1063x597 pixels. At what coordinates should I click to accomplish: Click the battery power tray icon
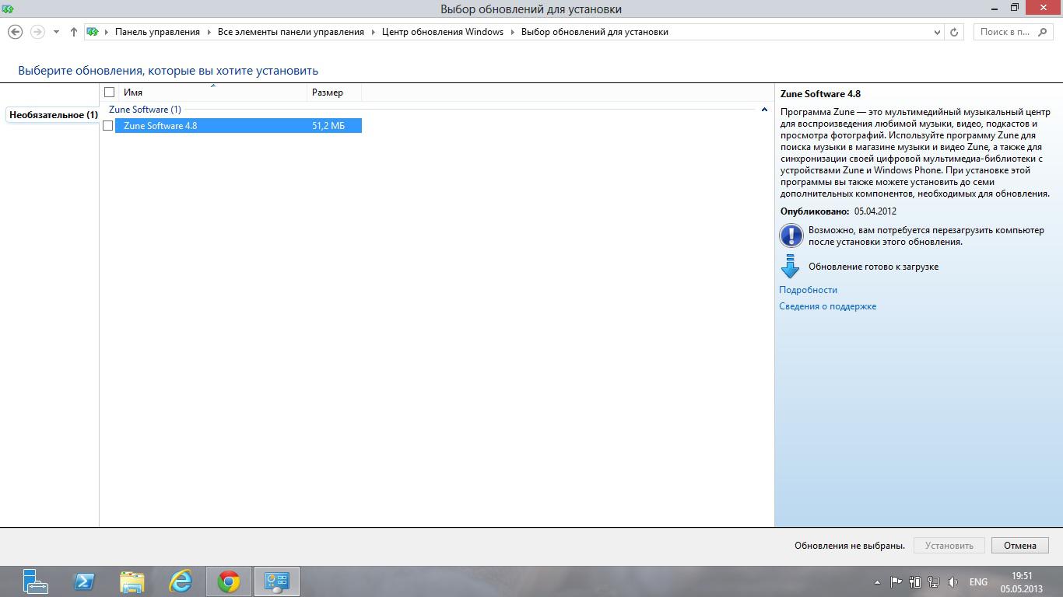(x=915, y=581)
